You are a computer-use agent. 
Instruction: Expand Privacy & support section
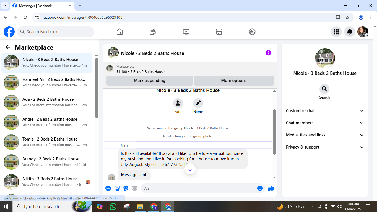325,147
